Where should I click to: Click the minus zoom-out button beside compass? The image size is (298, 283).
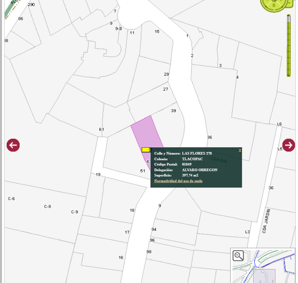290,3
